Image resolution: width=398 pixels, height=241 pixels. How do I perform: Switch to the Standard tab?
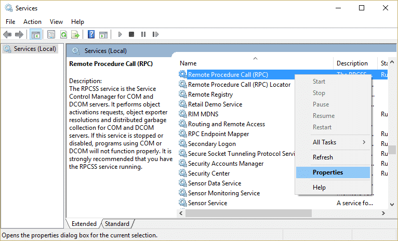117,224
